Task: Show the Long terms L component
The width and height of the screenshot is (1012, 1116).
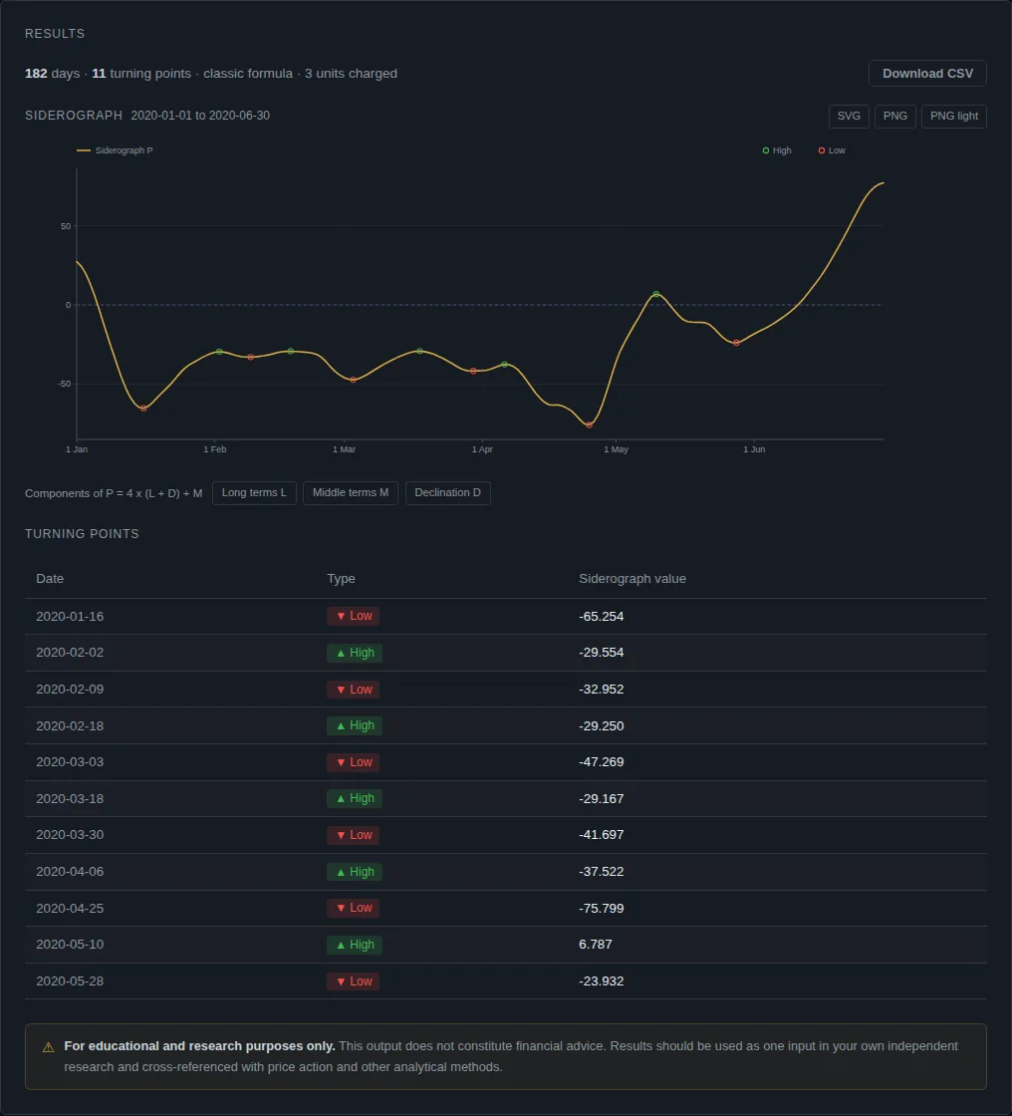Action: pyautogui.click(x=254, y=492)
